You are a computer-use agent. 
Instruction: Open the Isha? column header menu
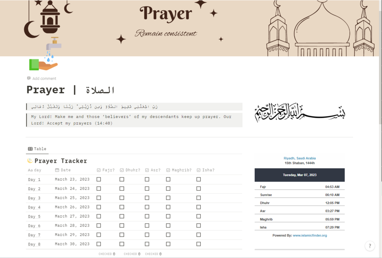click(206, 170)
